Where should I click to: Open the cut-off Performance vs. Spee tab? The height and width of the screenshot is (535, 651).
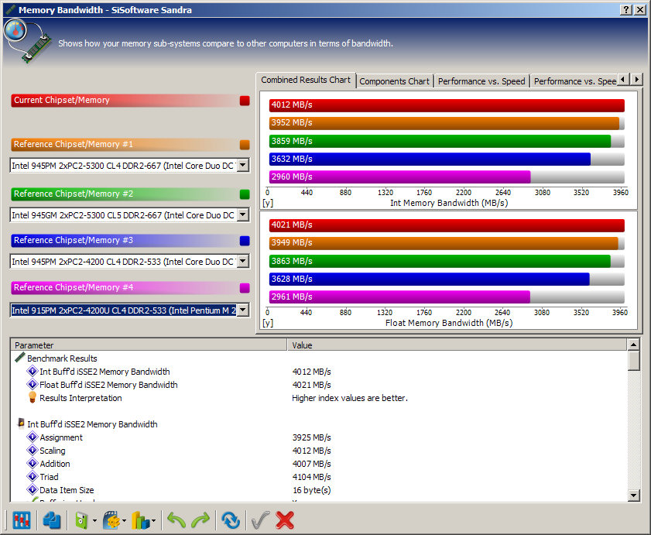click(x=574, y=81)
